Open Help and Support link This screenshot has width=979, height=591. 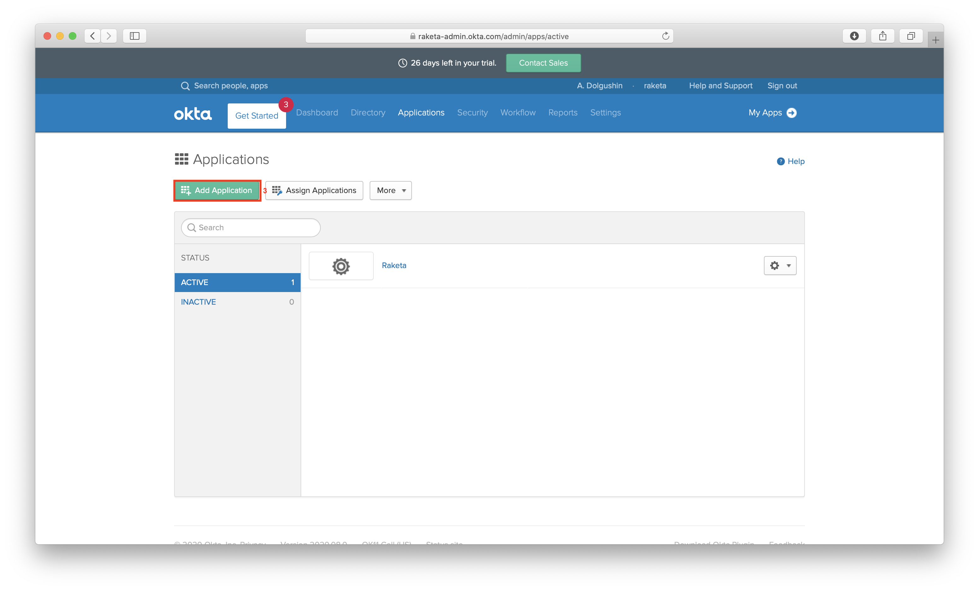[x=720, y=86]
